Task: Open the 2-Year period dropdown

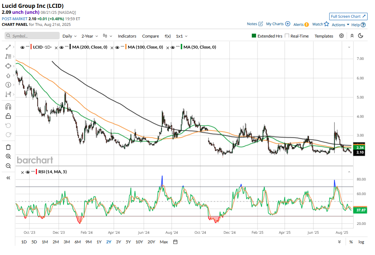Action: point(90,36)
